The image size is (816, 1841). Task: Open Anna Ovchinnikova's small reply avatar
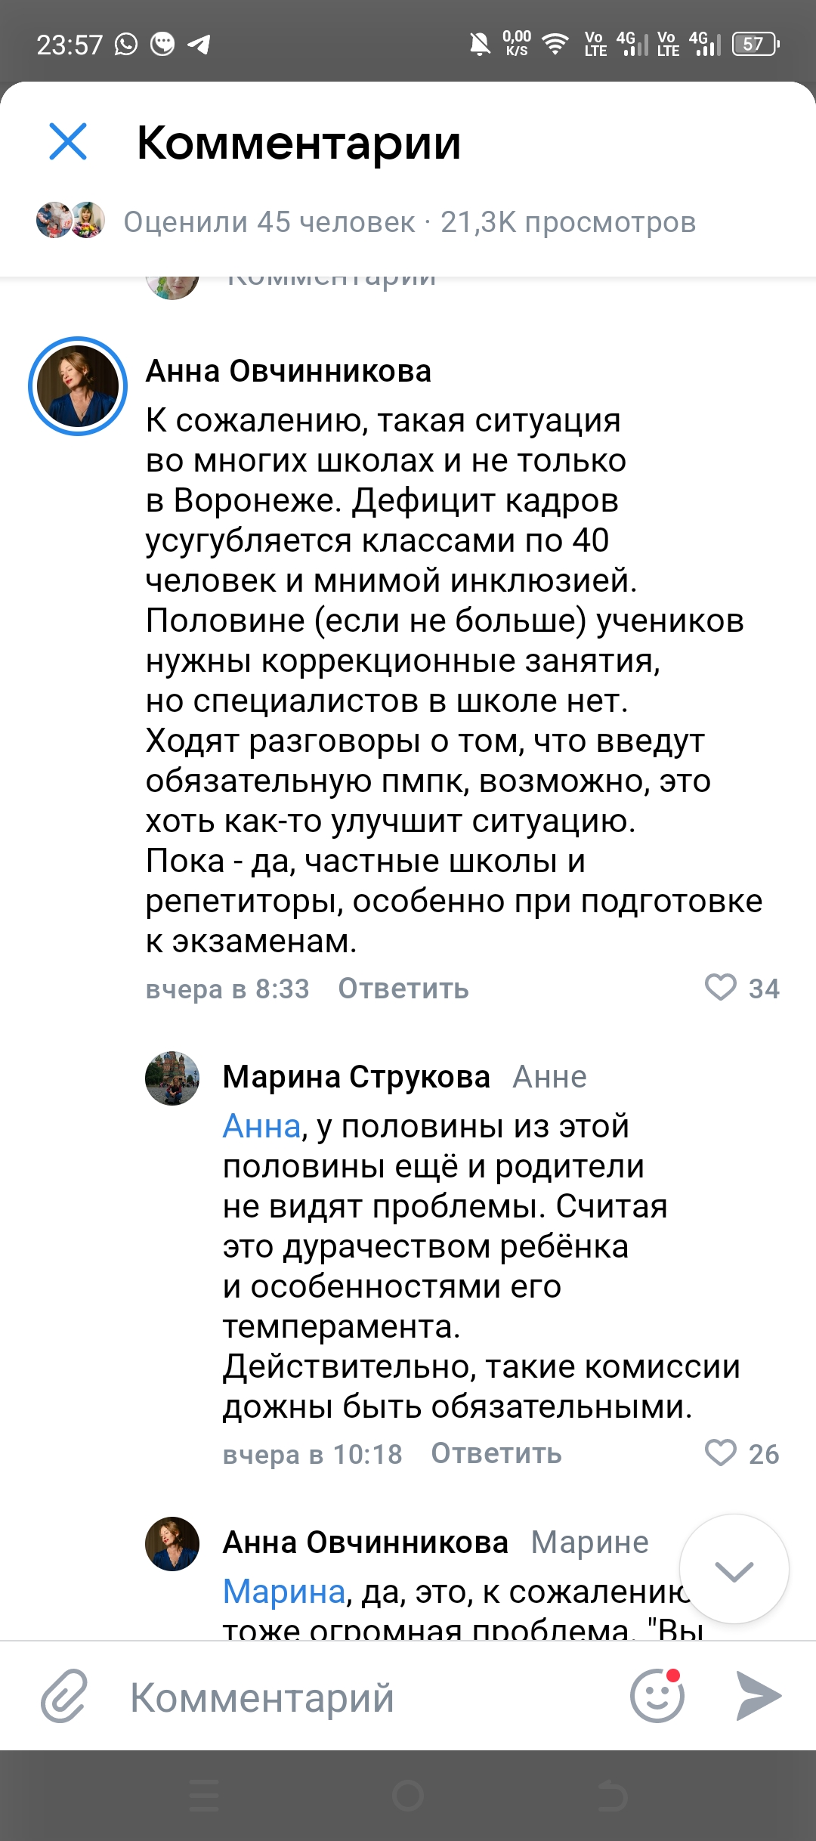tap(172, 1544)
